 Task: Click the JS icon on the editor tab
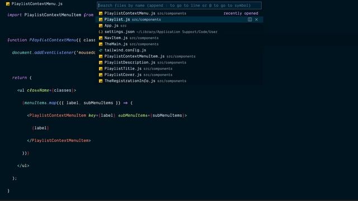[x=8, y=4]
